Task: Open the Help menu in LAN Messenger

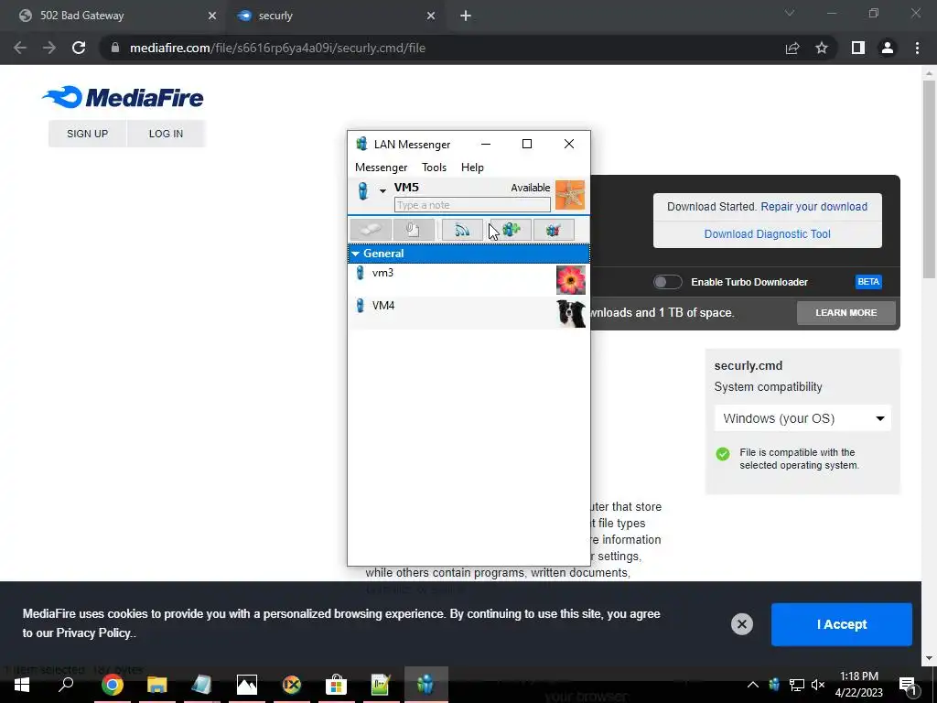Action: click(x=472, y=168)
